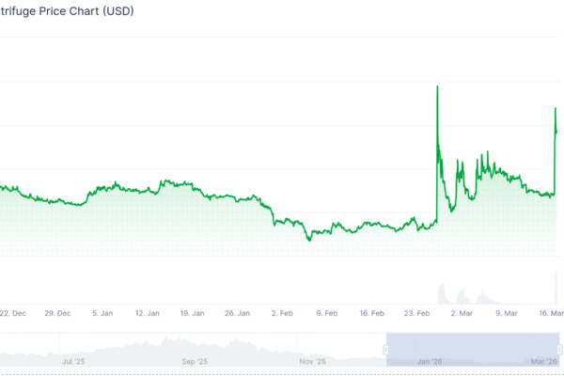Click the 23. Feb date label on the axis

[415, 312]
